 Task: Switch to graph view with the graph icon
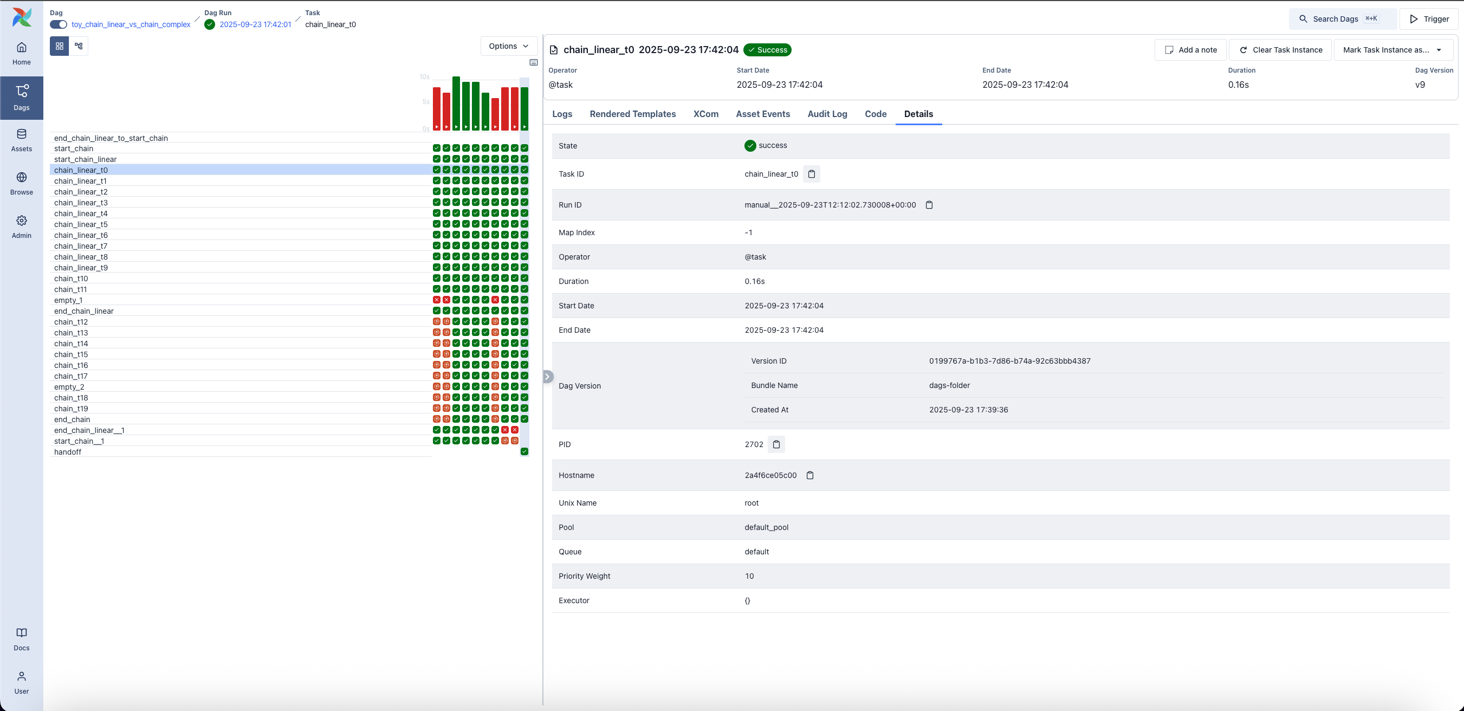79,46
